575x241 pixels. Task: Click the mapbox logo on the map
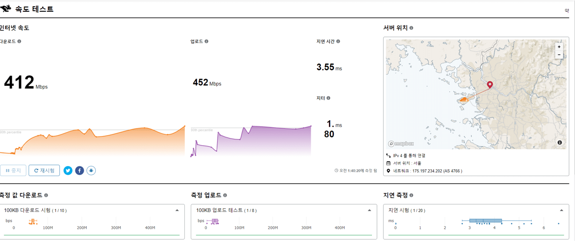point(401,143)
